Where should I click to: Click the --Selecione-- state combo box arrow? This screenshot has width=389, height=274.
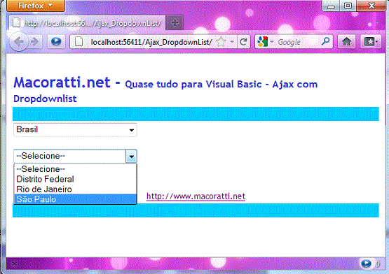[x=131, y=157]
